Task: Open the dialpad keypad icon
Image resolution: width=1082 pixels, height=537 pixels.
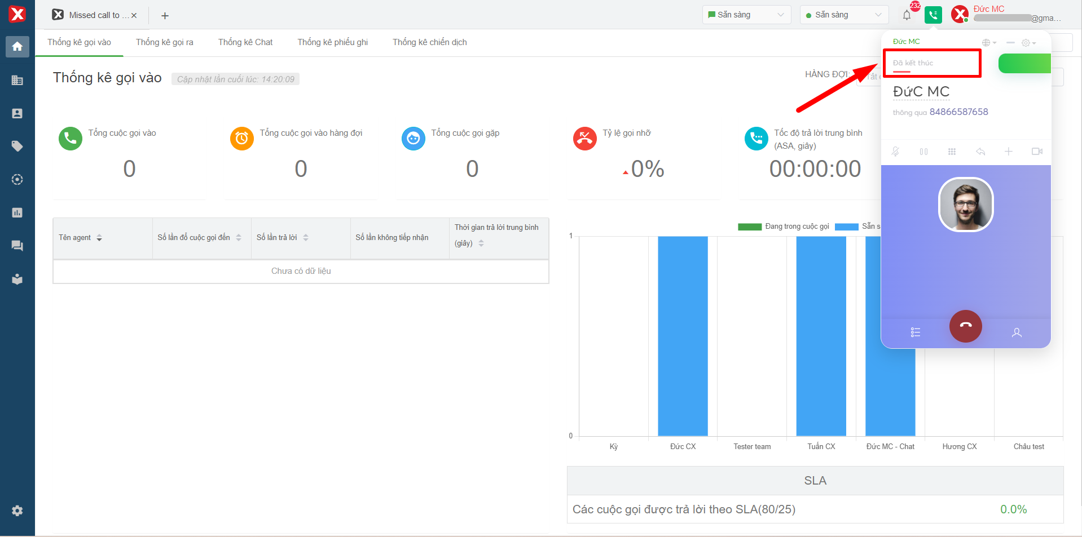Action: point(952,152)
